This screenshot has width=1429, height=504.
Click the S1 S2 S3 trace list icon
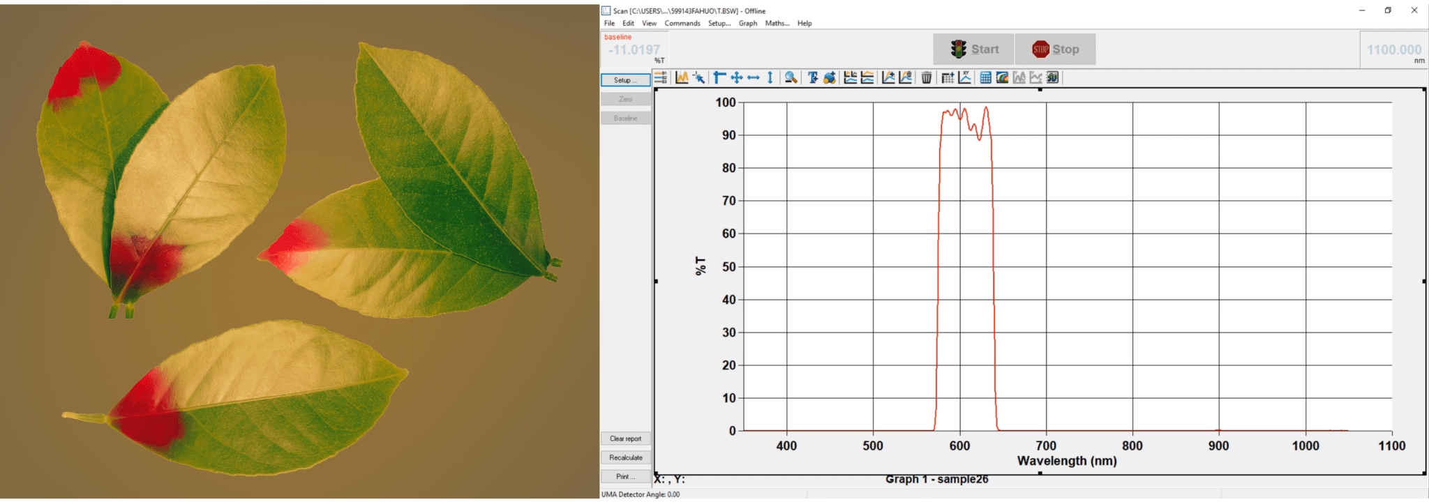click(x=660, y=78)
